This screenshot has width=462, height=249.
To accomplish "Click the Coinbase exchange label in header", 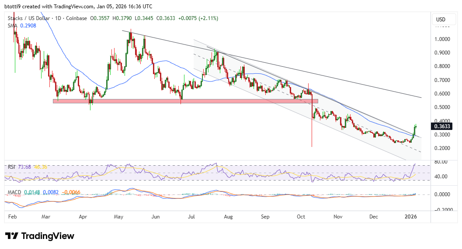I will pyautogui.click(x=77, y=18).
